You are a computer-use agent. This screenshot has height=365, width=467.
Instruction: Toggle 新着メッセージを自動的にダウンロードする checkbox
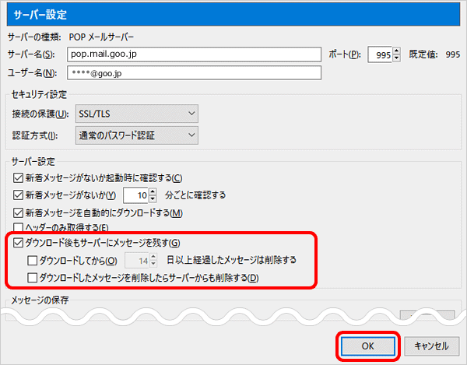pyautogui.click(x=19, y=212)
